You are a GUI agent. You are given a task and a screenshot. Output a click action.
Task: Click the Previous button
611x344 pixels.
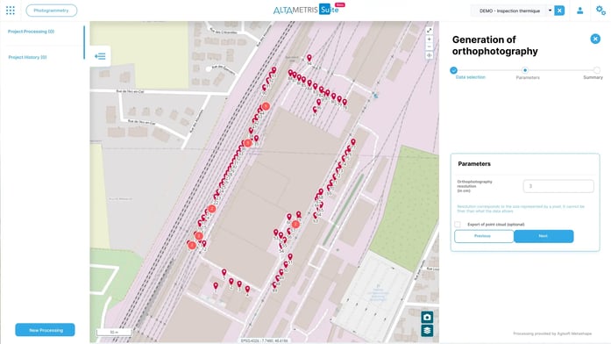[484, 236]
